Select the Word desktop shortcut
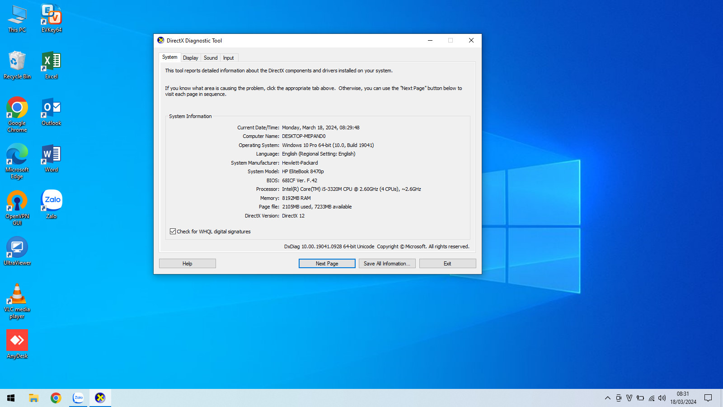 52,159
